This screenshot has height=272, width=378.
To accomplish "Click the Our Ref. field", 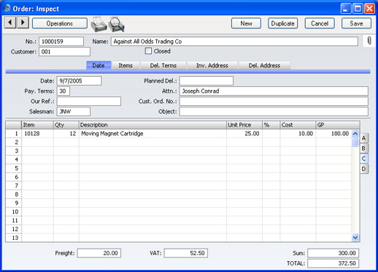I will click(x=89, y=102).
